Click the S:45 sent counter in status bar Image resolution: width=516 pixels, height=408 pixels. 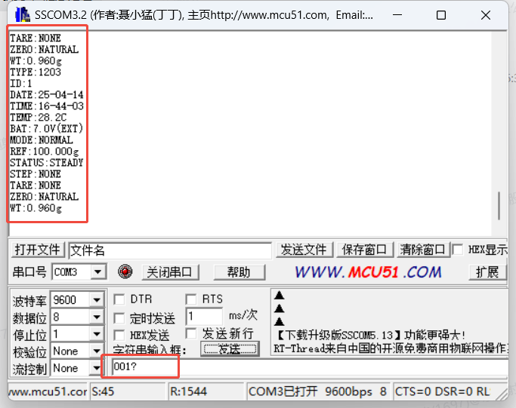tap(128, 391)
